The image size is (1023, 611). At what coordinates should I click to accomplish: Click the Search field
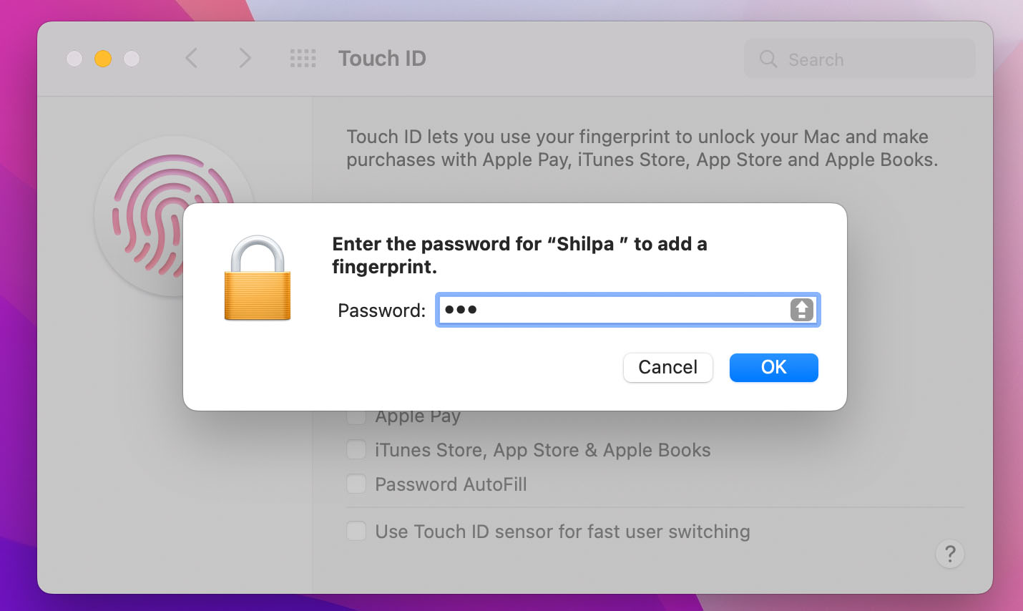point(858,59)
